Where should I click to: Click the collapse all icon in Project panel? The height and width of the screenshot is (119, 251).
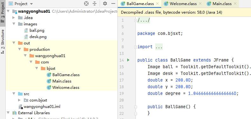pos(95,3)
